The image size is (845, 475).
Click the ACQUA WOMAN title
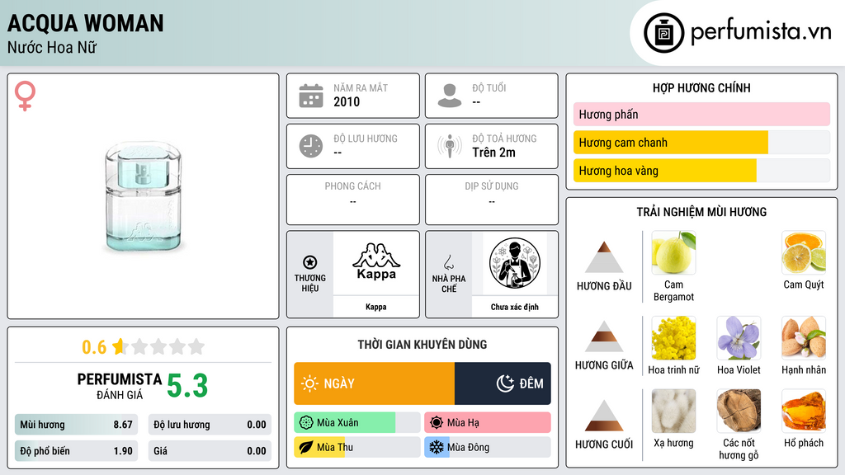[x=85, y=23]
